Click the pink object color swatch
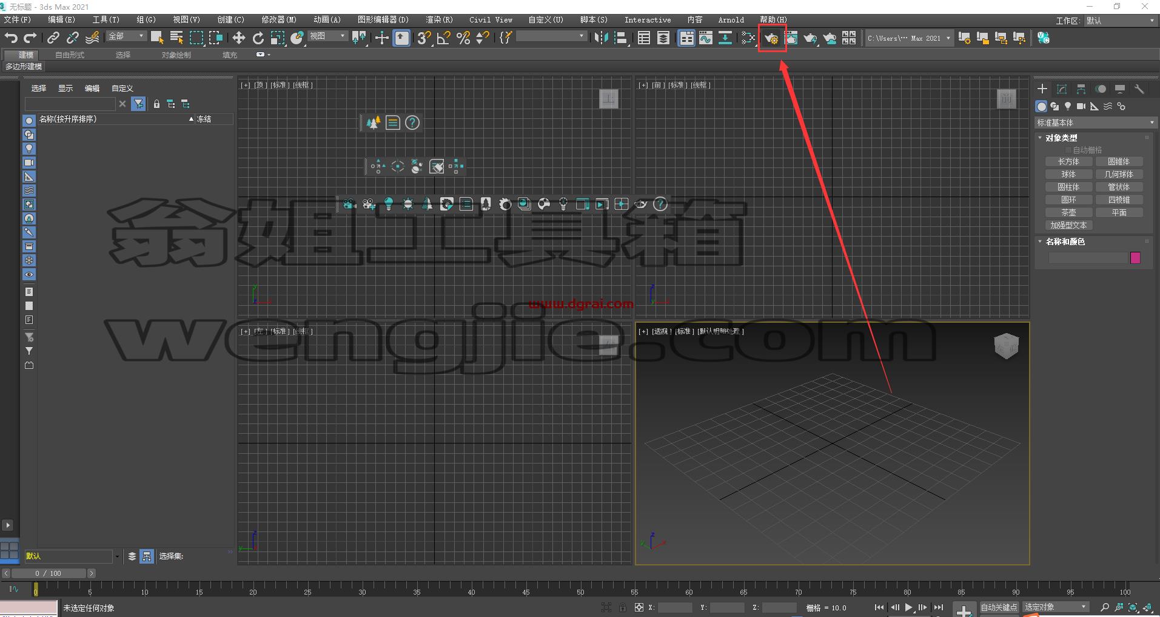The image size is (1160, 617). [1136, 258]
